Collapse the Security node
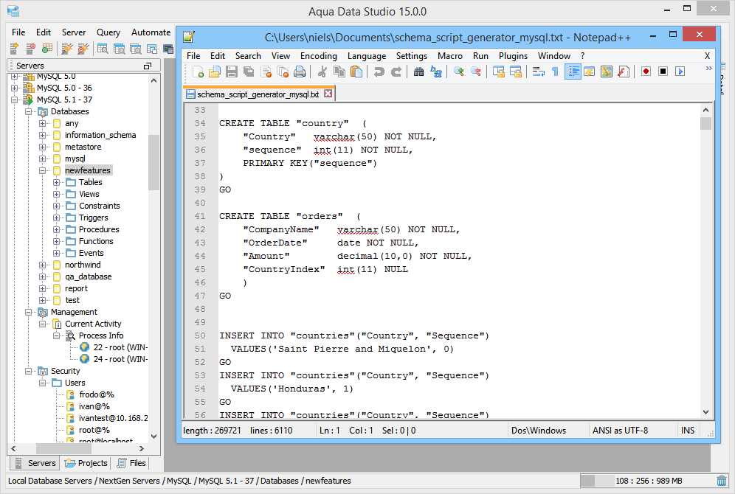This screenshot has height=494, width=735. [28, 372]
